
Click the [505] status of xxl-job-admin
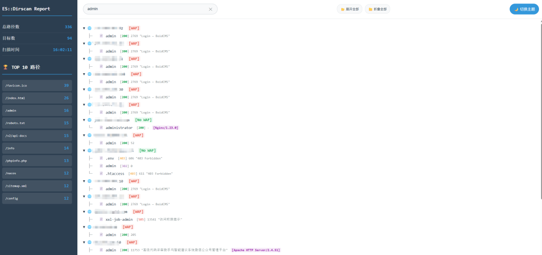(141, 219)
